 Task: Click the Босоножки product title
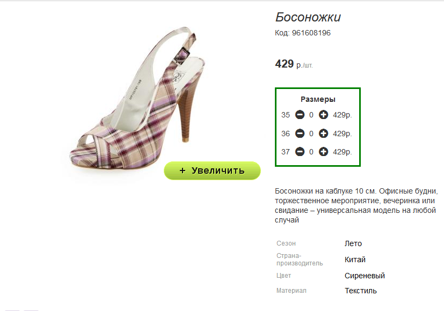[308, 17]
